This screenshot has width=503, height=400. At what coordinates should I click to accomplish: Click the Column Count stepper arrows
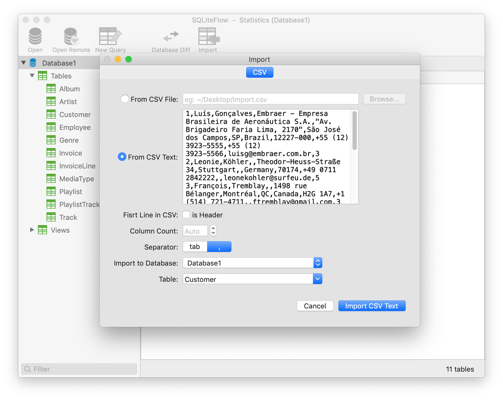(213, 231)
